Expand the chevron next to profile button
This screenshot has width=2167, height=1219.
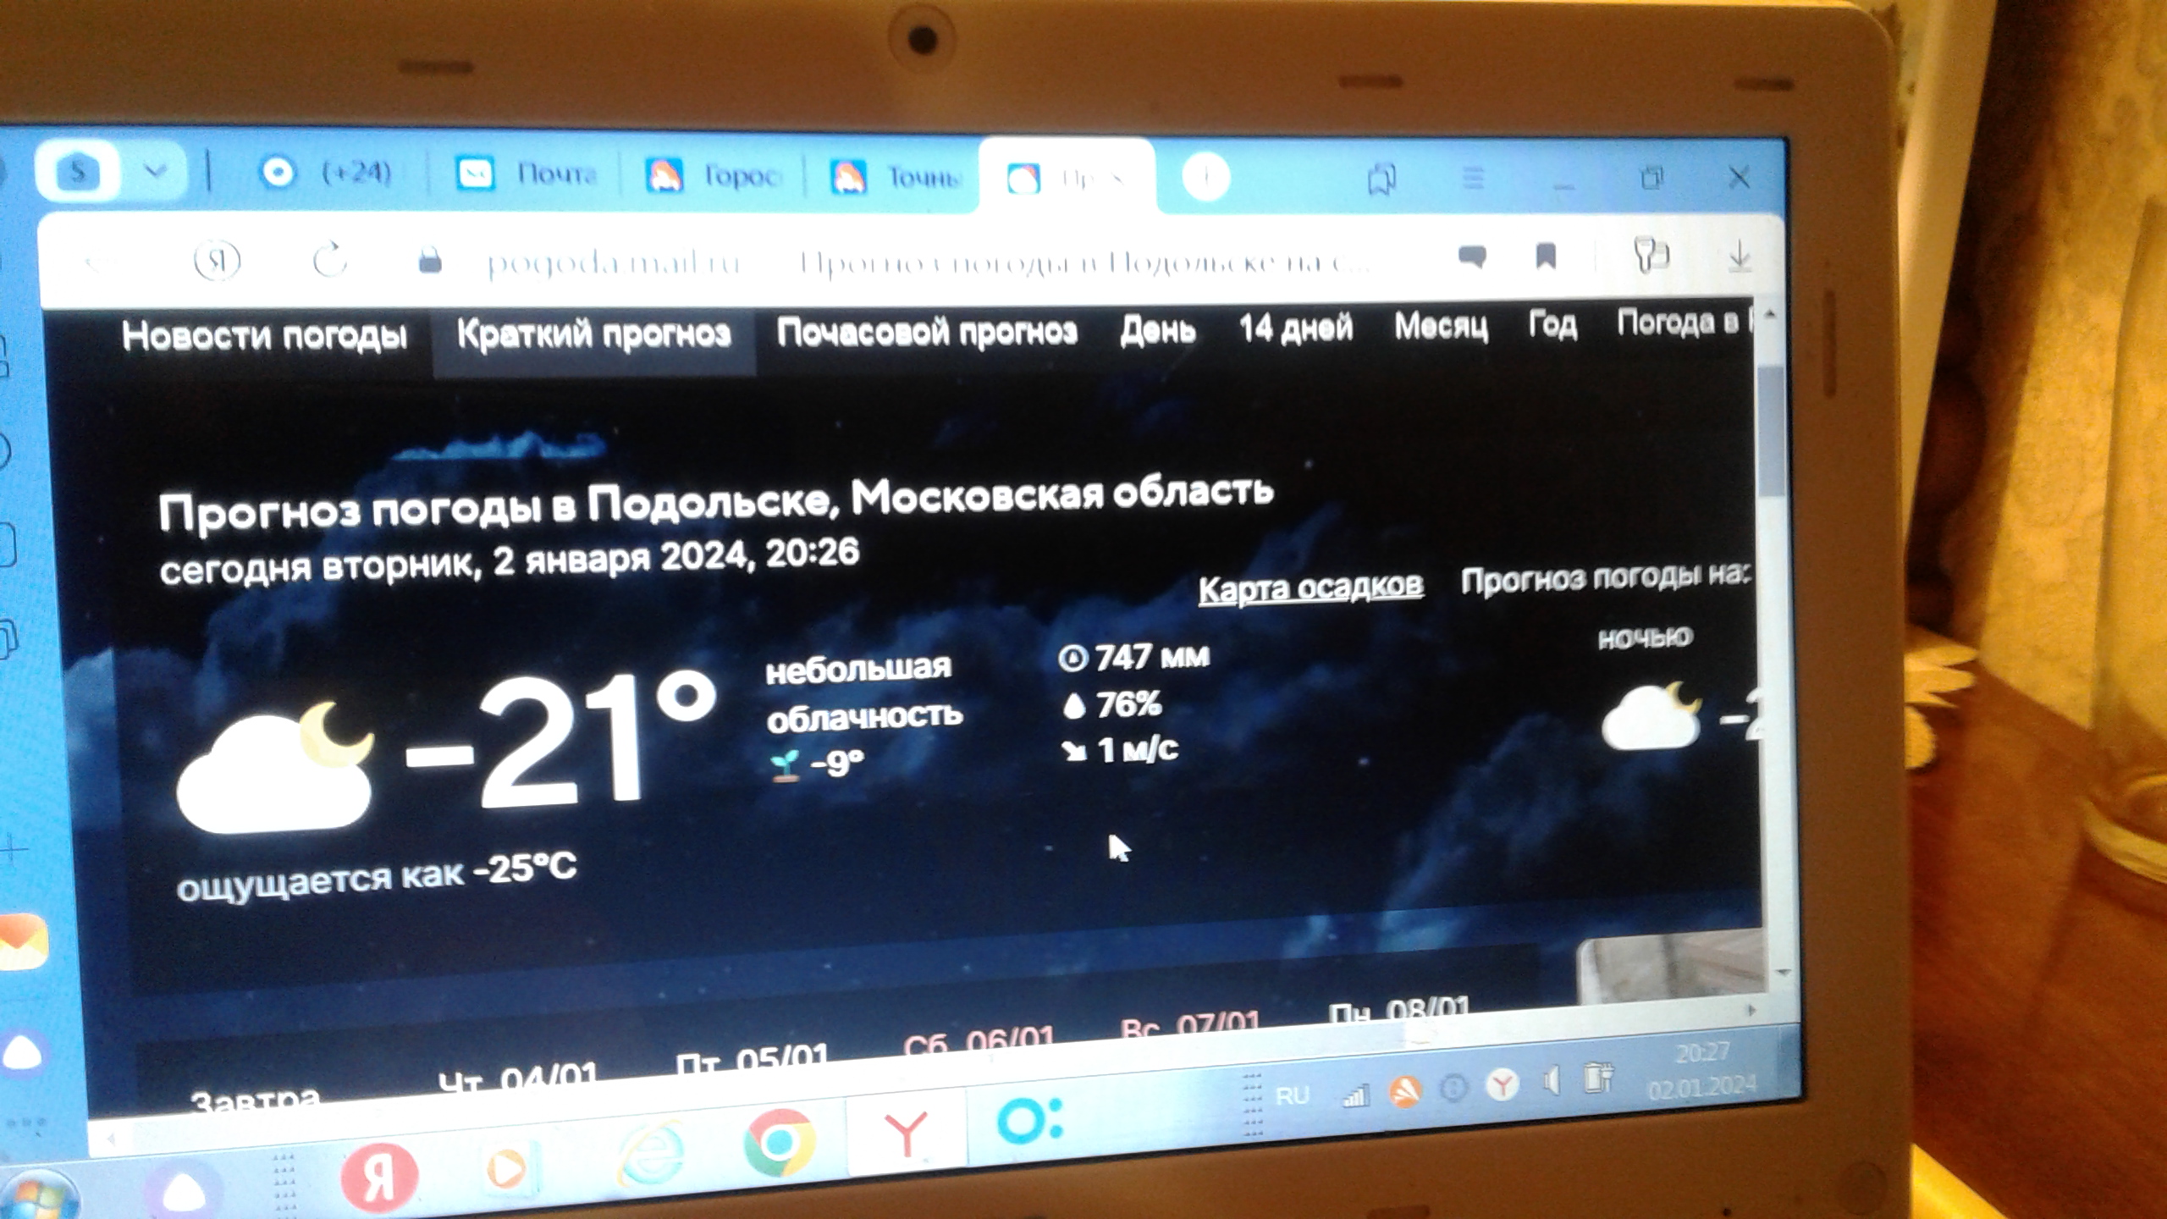point(155,171)
